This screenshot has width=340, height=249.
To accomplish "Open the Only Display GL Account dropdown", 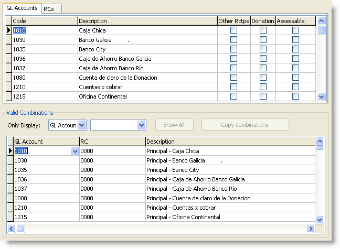I will click(81, 125).
